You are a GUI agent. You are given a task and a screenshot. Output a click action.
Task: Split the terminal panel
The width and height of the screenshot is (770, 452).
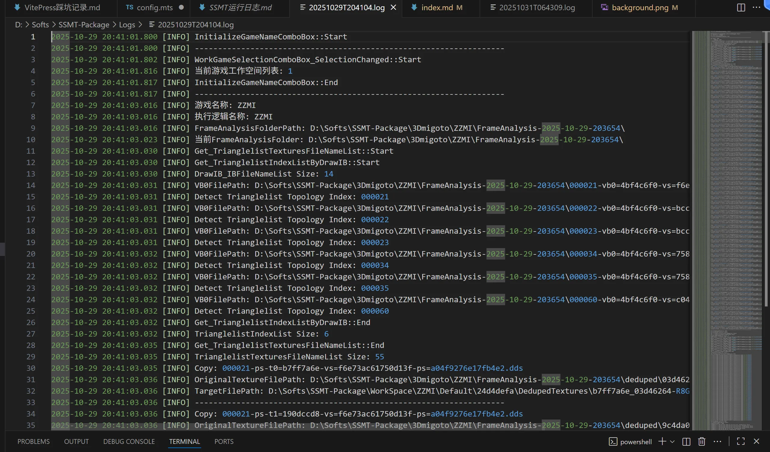click(686, 441)
